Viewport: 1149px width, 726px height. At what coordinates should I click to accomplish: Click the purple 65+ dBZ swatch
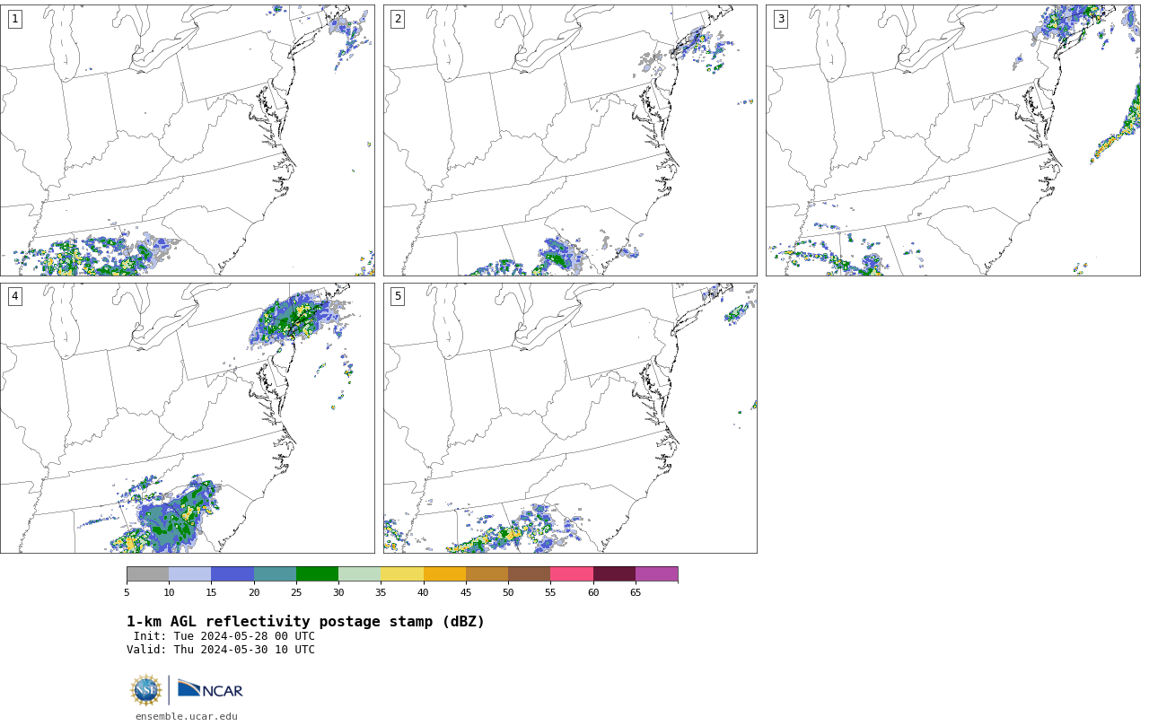click(656, 574)
